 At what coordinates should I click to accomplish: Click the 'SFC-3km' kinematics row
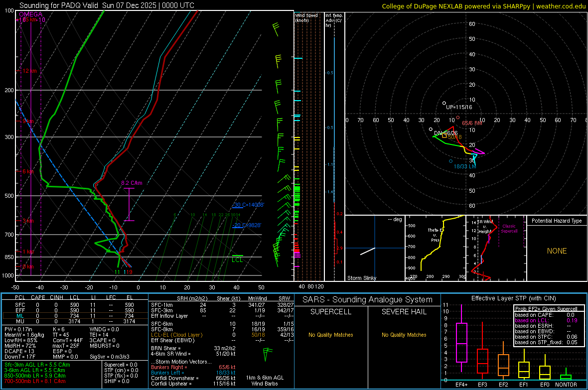pyautogui.click(x=222, y=310)
